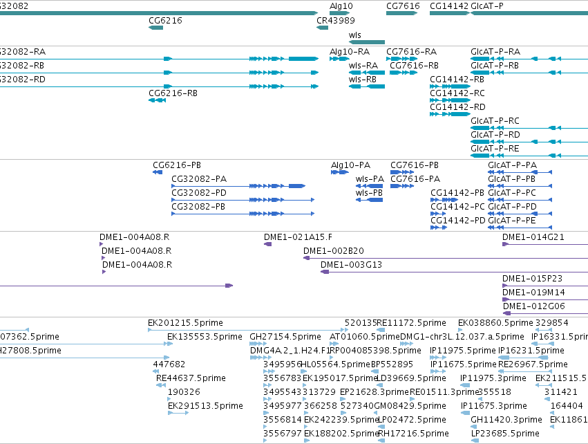Screen dimensions: 588x444
Task: Click the IP11675.3prime EST label
Action: pyautogui.click(x=494, y=406)
